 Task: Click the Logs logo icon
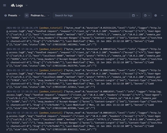click(13, 5)
